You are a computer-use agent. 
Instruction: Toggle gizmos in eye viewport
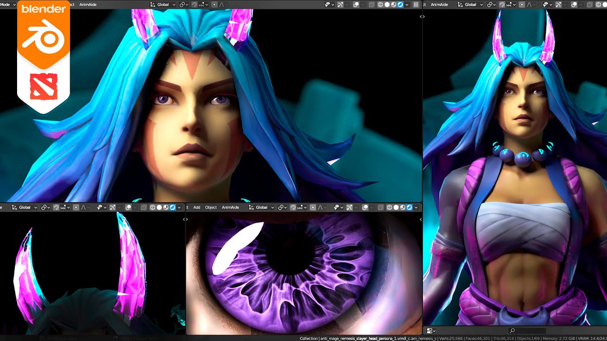pyautogui.click(x=349, y=207)
